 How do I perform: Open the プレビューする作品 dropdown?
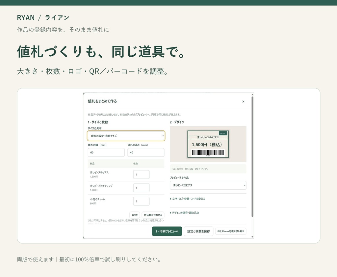[x=208, y=185]
